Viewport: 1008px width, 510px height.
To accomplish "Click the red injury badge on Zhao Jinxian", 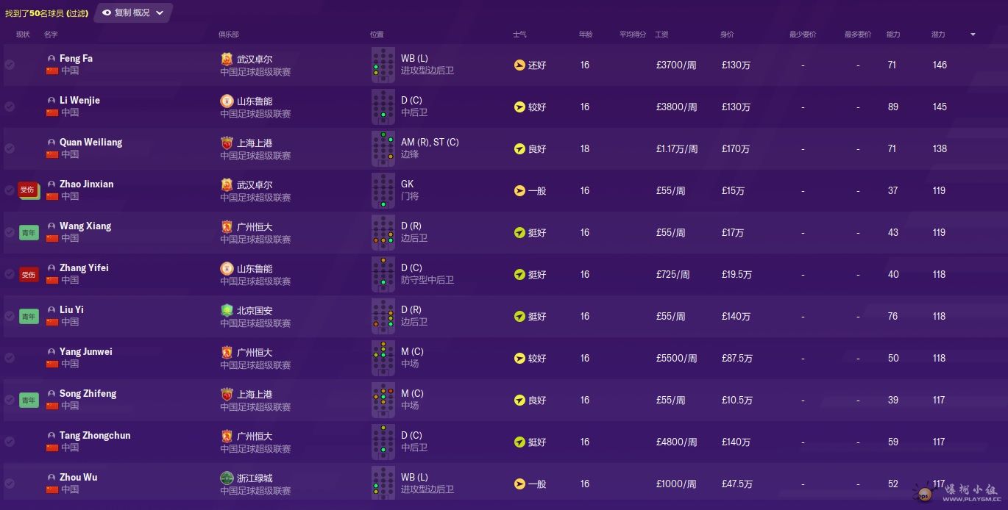I will (28, 190).
